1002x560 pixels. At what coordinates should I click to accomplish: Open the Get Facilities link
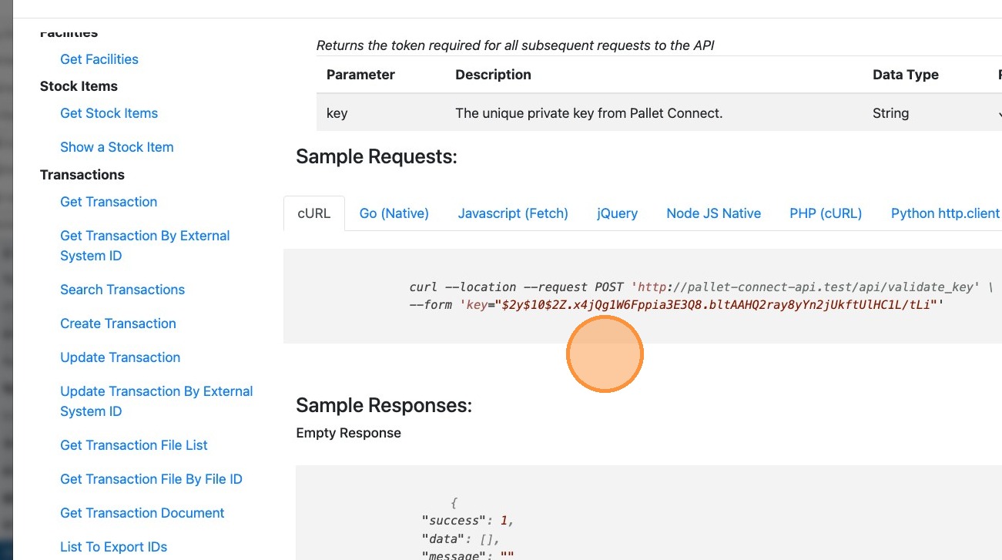point(99,59)
